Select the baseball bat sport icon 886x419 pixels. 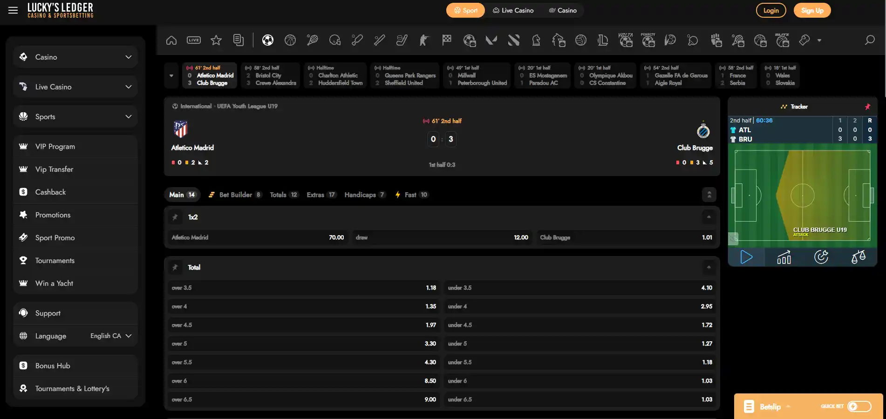pos(380,41)
